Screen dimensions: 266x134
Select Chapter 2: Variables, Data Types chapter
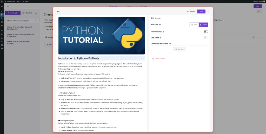(x=19, y=28)
